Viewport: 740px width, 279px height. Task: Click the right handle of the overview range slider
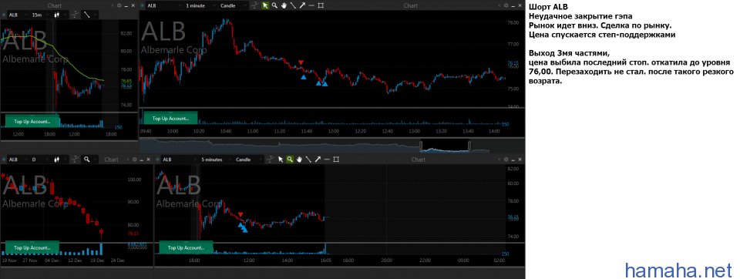(x=469, y=145)
